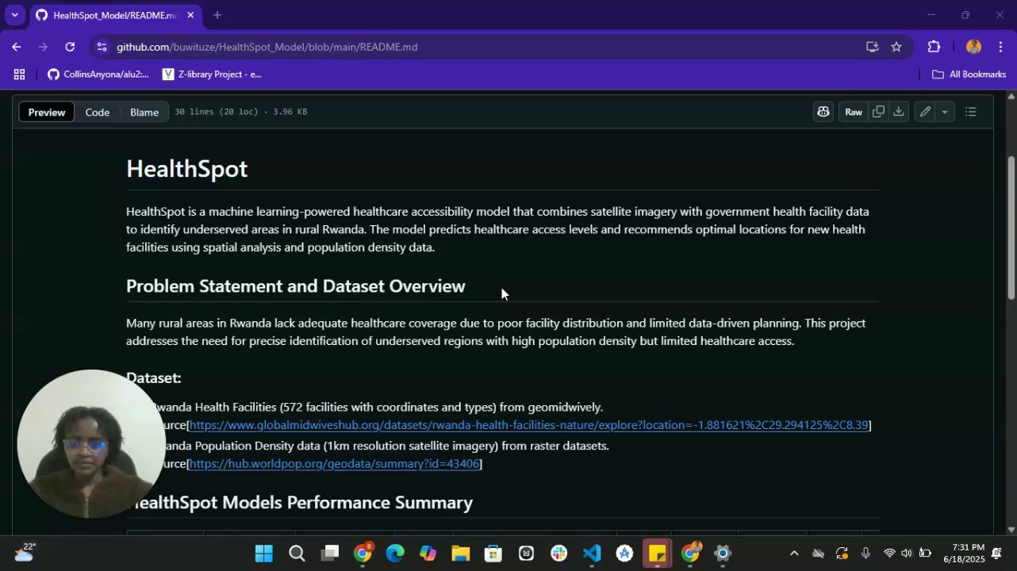
Task: Open the Chrome three-dot menu
Action: [x=1001, y=47]
